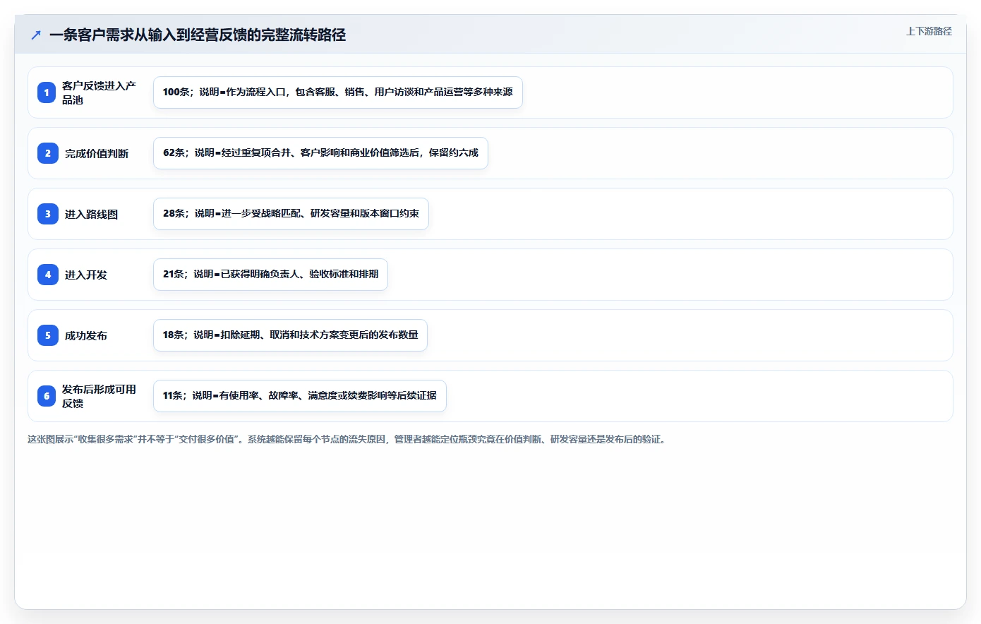
Task: Click the 100条 description box
Action: click(338, 92)
